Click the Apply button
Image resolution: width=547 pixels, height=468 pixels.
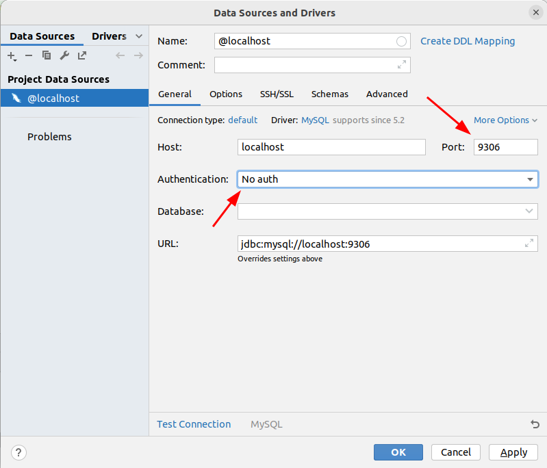pos(513,452)
